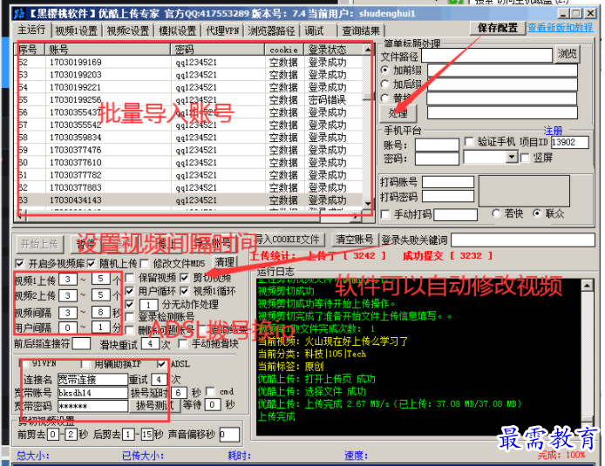The width and height of the screenshot is (605, 466).
Task: Click the 声音偏移秒 input field
Action: pyautogui.click(x=229, y=436)
